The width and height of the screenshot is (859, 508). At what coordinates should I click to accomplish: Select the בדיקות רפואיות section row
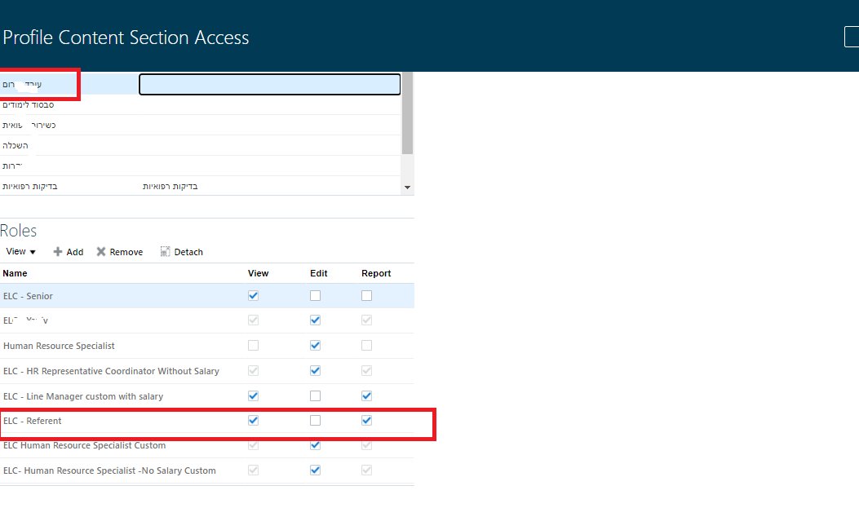coord(122,185)
